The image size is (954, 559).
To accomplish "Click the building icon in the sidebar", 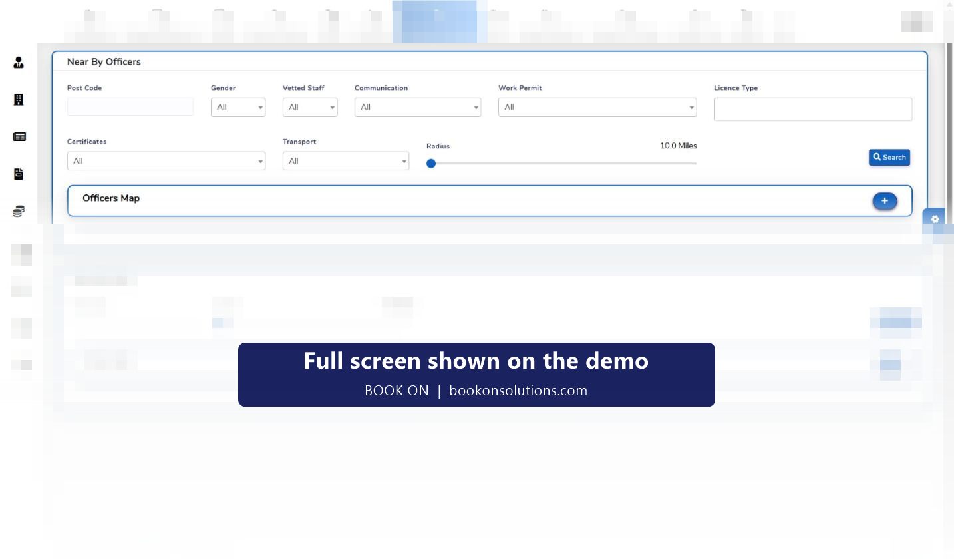I will [19, 100].
